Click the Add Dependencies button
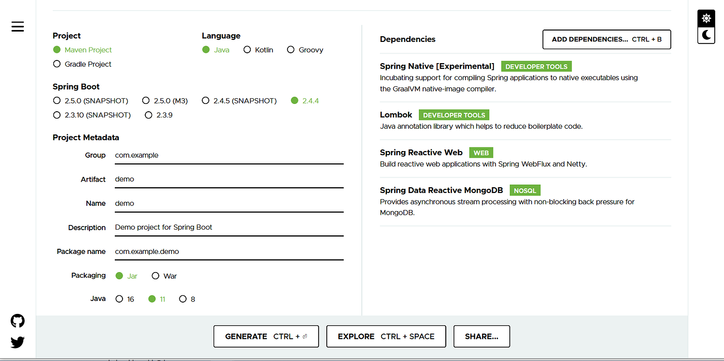This screenshot has height=361, width=724. pyautogui.click(x=607, y=39)
